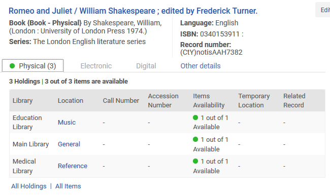This screenshot has height=196, width=330.
Task: Click the Call Number column header
Action: click(121, 100)
